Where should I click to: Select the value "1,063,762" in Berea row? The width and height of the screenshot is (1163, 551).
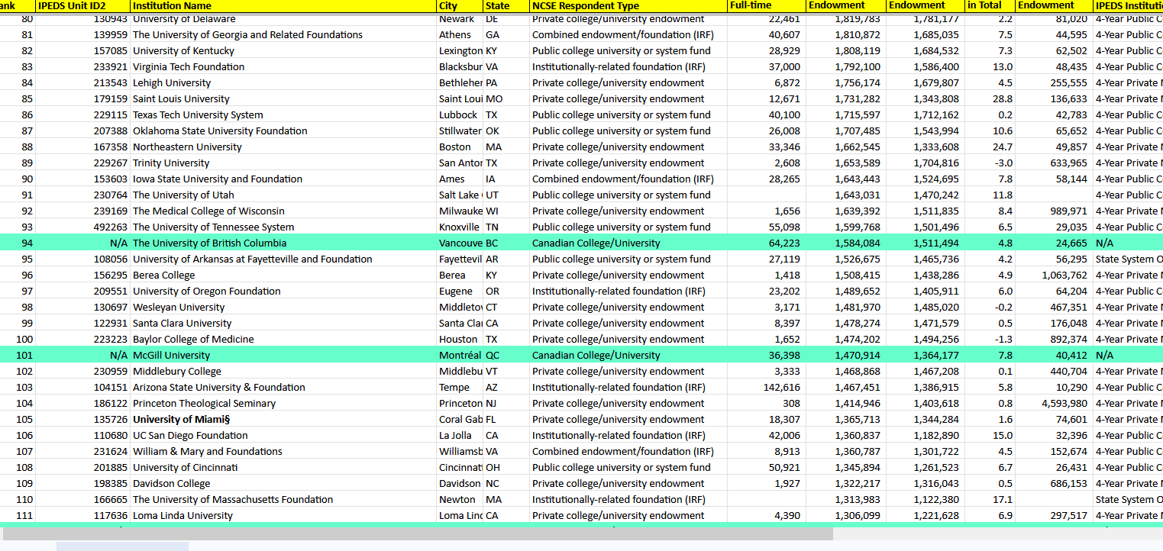coord(1054,275)
